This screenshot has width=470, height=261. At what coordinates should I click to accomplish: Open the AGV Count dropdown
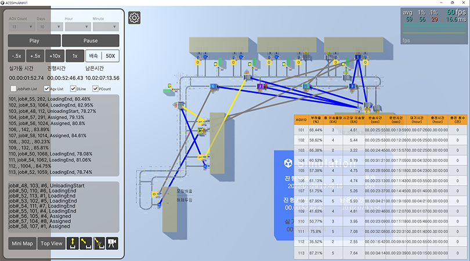(21, 26)
